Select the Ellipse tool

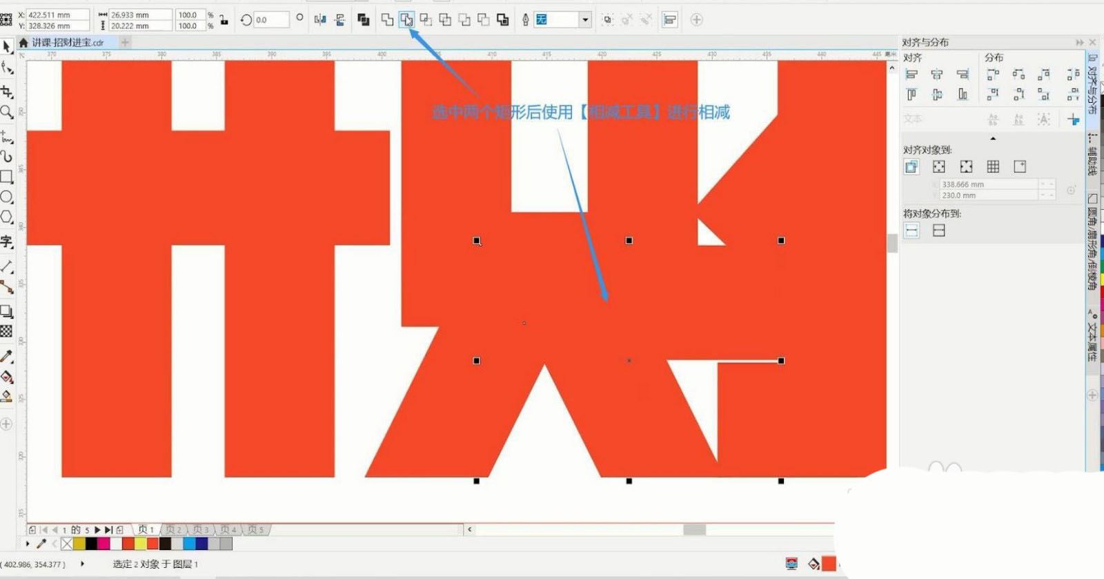[x=7, y=197]
